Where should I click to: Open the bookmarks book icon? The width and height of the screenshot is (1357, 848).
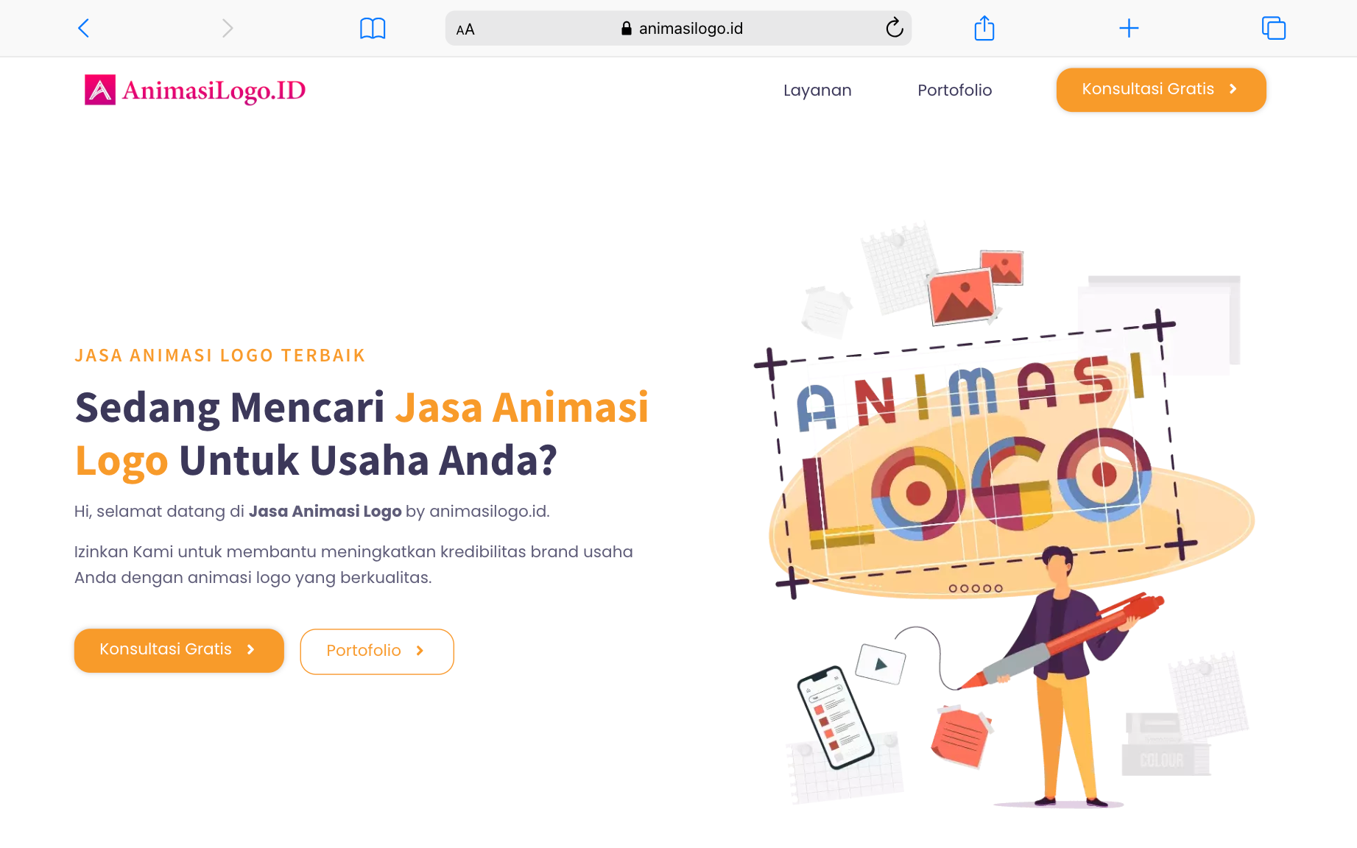(x=373, y=29)
